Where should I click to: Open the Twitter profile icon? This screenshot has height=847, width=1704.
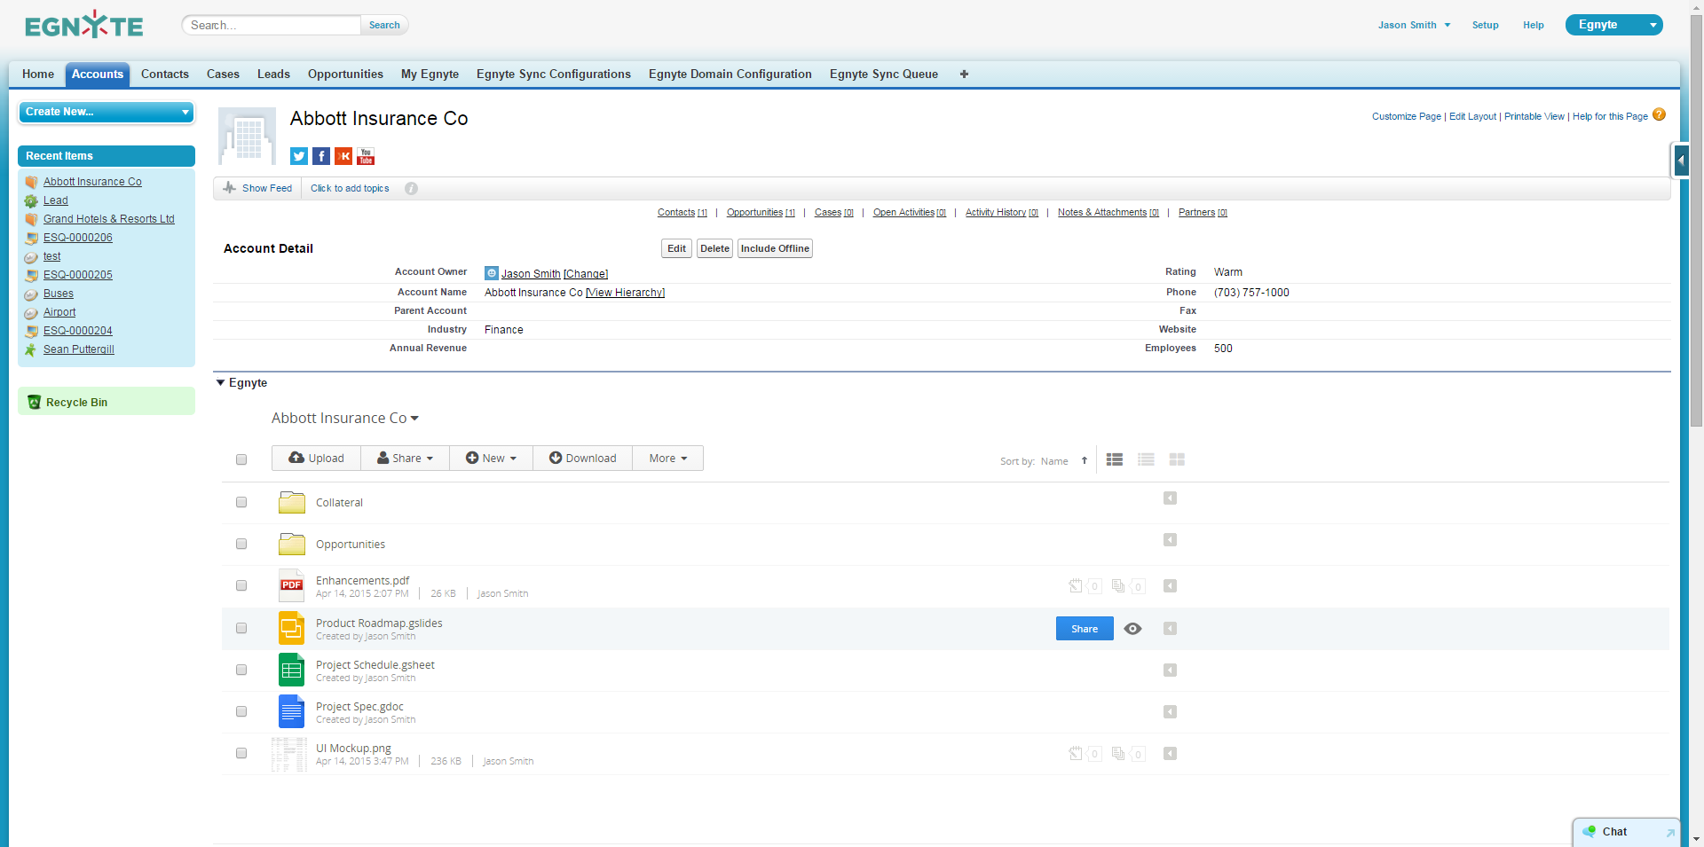[298, 156]
